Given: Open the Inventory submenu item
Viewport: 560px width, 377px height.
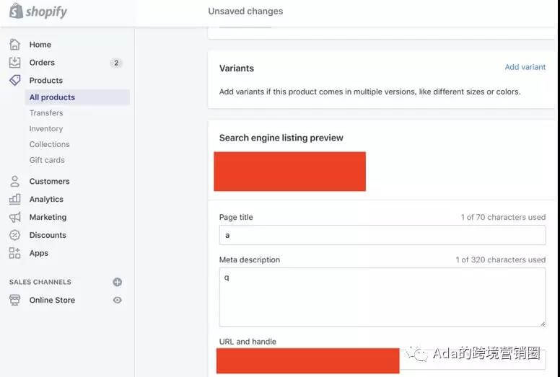Looking at the screenshot, I should [x=46, y=129].
